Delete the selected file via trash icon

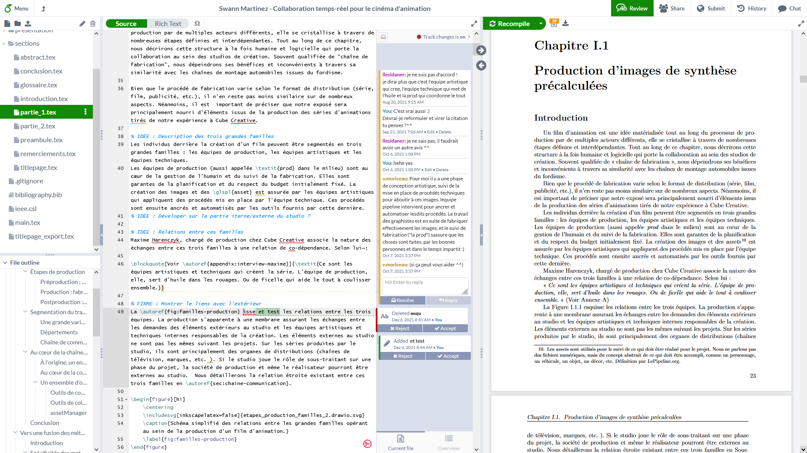pos(93,24)
